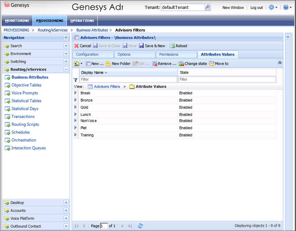Click Move to toolbar button

pyautogui.click(x=219, y=64)
